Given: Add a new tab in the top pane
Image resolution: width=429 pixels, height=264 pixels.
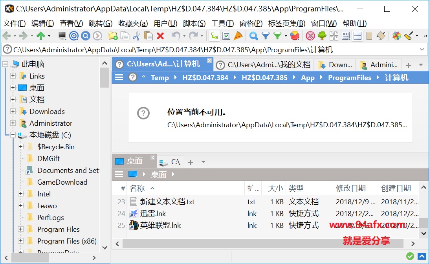Looking at the screenshot, I should tap(408, 65).
